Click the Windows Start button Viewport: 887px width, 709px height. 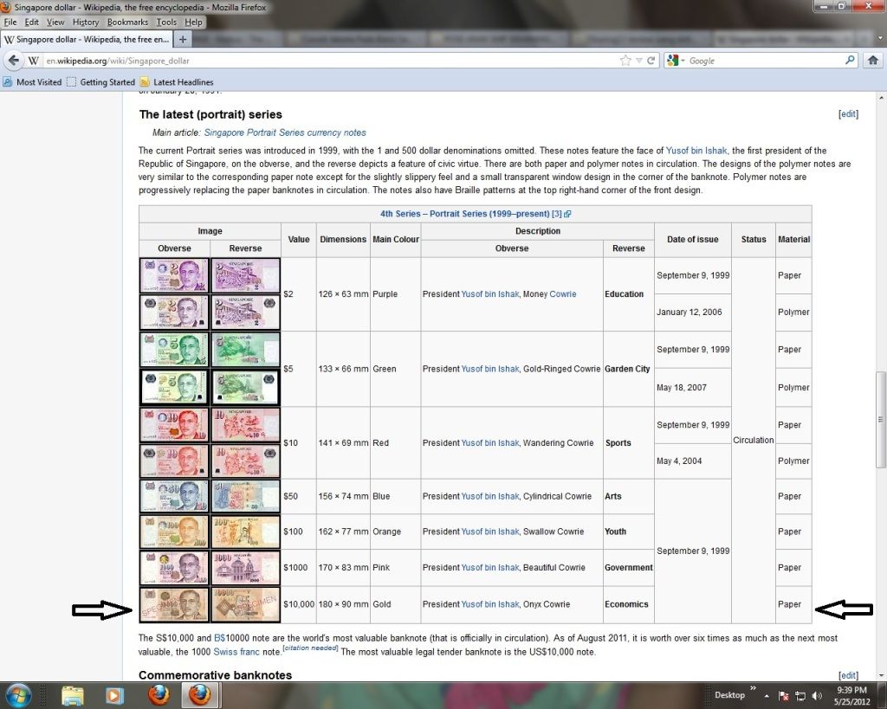tap(17, 695)
